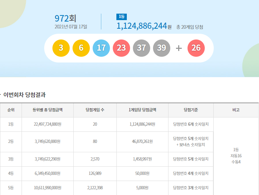Click criteria 당첨번호 6개 숫자일치
This screenshot has width=259, height=195.
[x=191, y=124]
